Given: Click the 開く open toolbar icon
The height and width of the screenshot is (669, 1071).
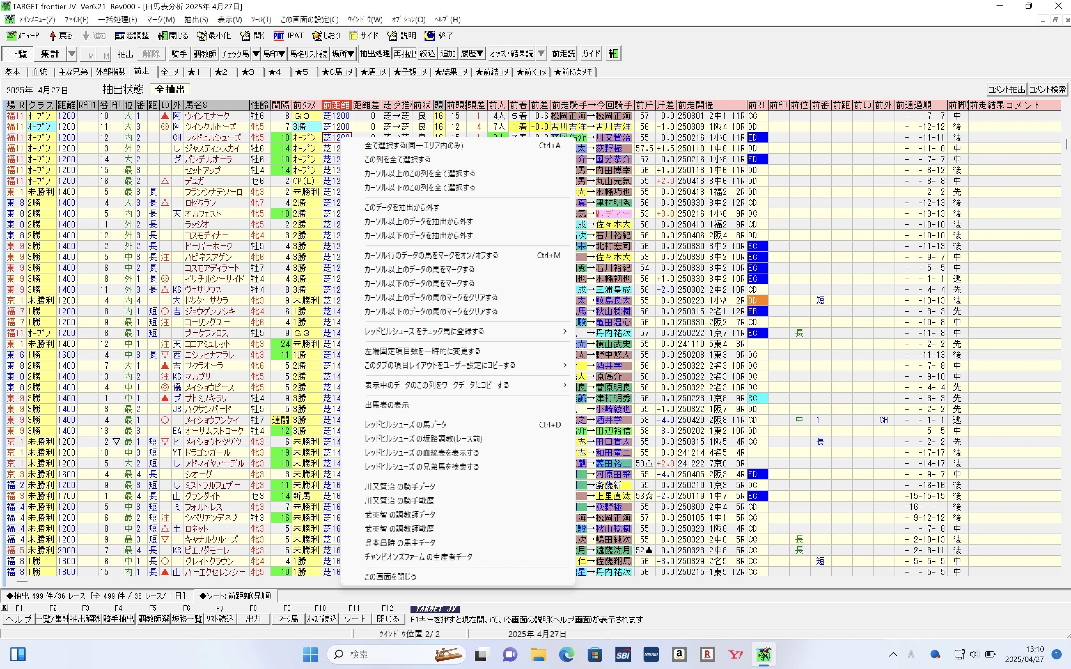Looking at the screenshot, I should click(252, 36).
